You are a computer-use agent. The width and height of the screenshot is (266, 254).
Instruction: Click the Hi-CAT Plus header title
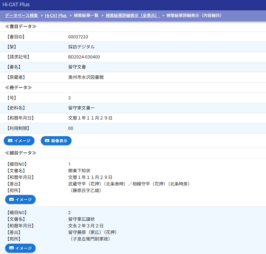(16, 5)
